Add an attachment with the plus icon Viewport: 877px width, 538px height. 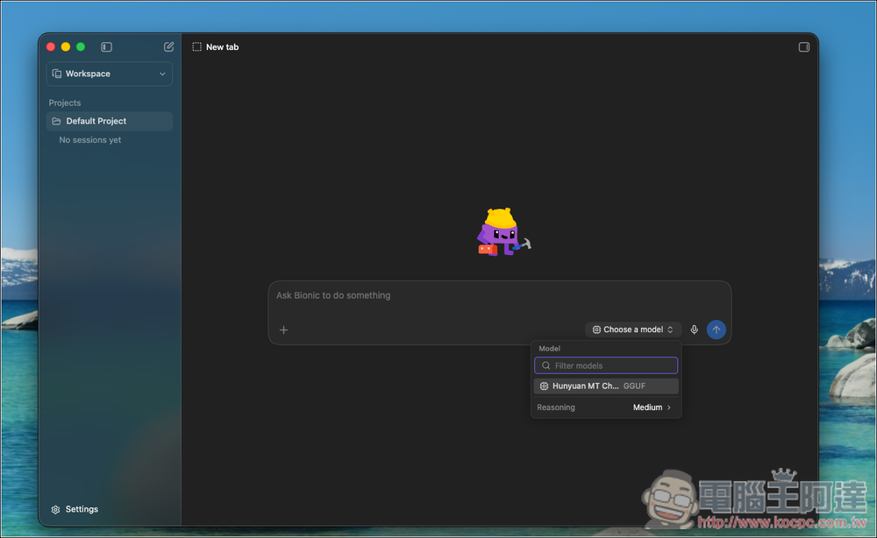tap(283, 330)
